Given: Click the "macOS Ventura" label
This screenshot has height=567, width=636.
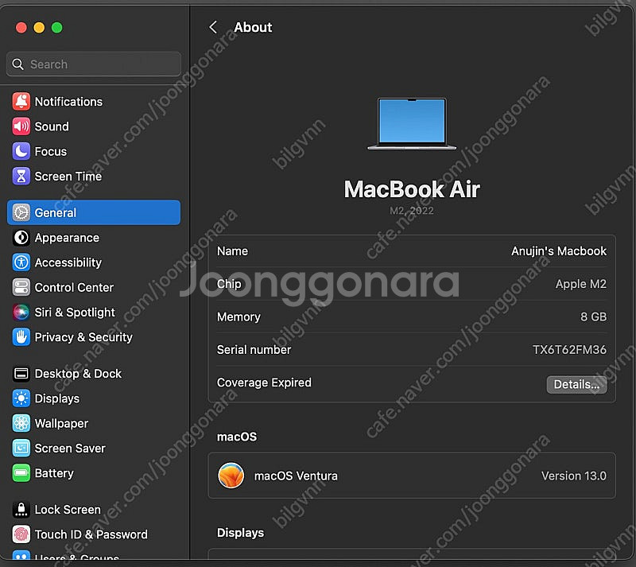Looking at the screenshot, I should [296, 476].
